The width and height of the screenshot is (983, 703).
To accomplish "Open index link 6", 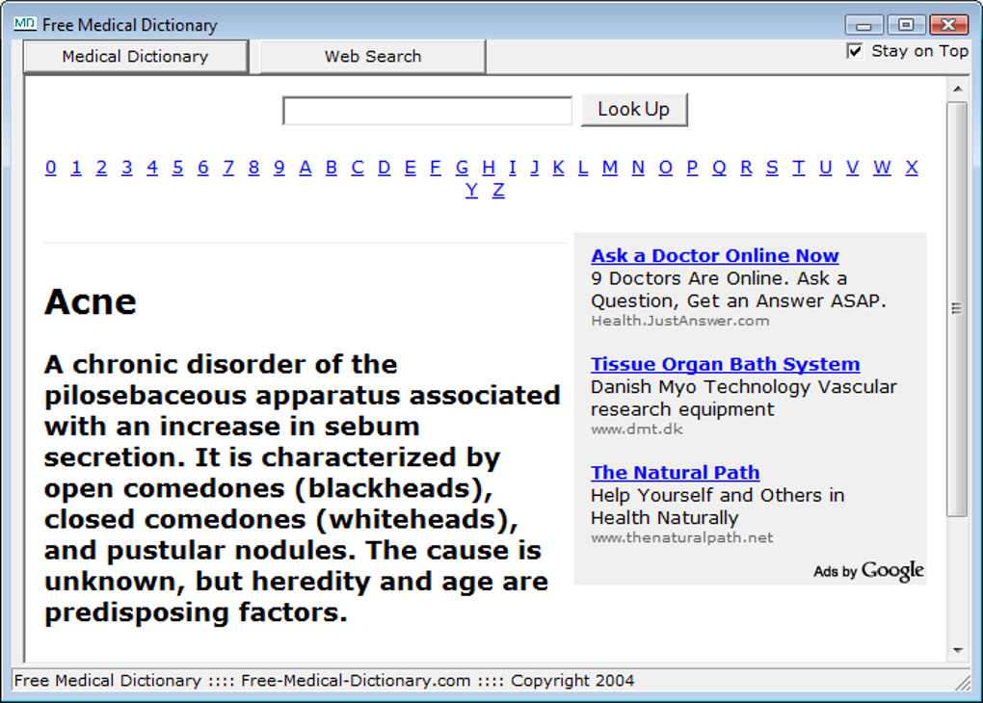I will [x=203, y=168].
